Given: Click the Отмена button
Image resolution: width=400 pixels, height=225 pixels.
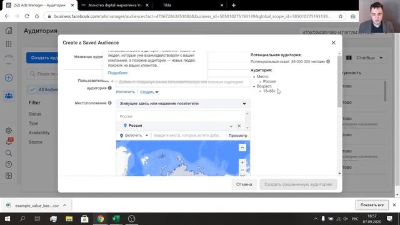Looking at the screenshot, I should click(244, 184).
